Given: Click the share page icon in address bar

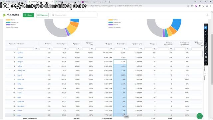Looking at the screenshot, I should tap(188, 6).
